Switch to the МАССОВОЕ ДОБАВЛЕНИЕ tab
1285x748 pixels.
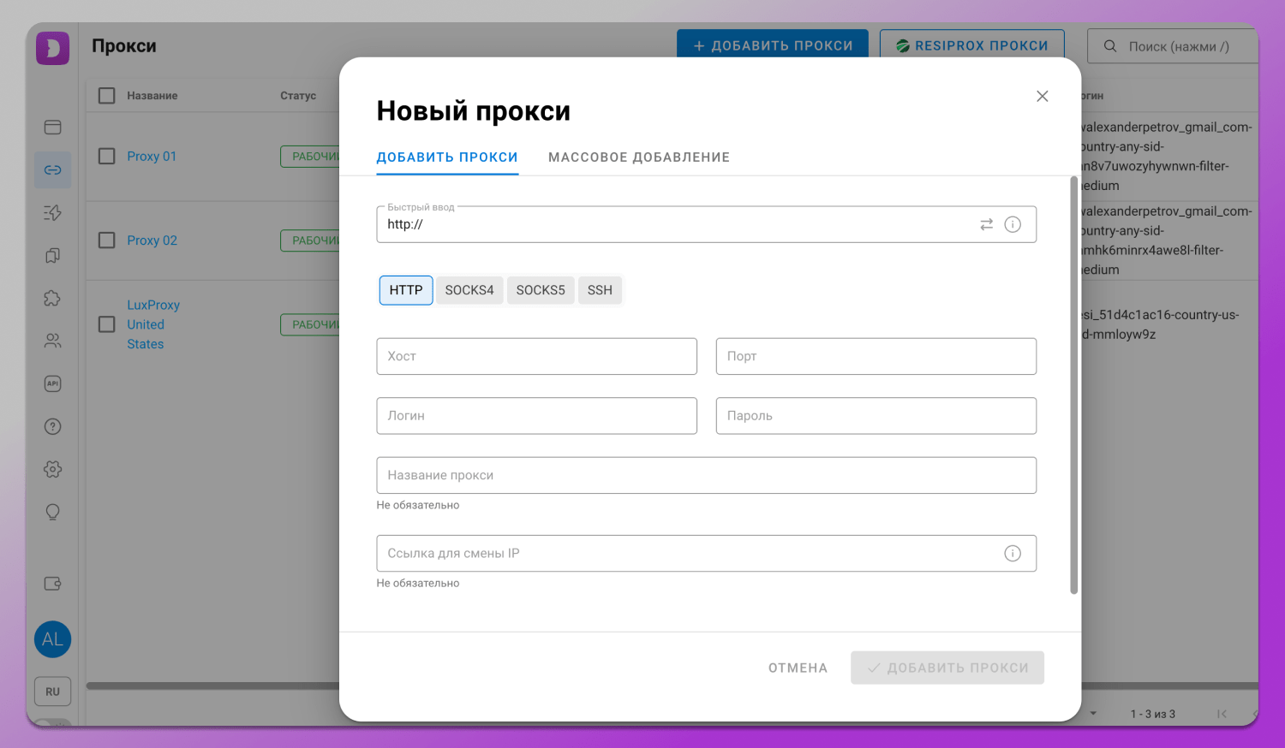pos(638,157)
